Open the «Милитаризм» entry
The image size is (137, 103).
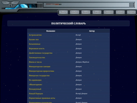[36, 85]
